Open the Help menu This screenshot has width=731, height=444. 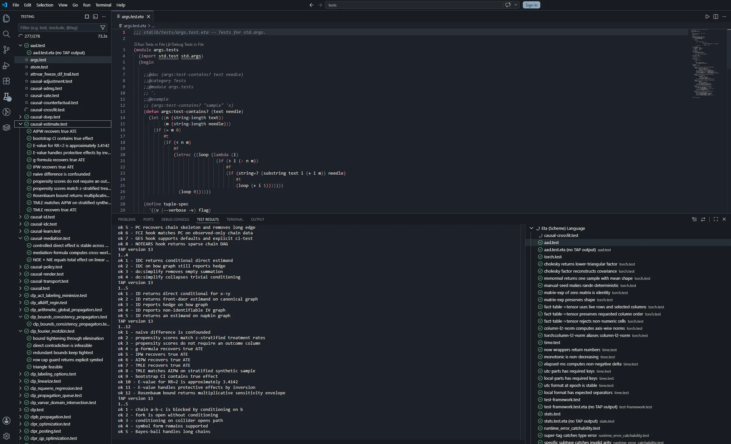(121, 5)
